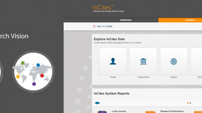Click the Regions label under the tile

tap(174, 77)
